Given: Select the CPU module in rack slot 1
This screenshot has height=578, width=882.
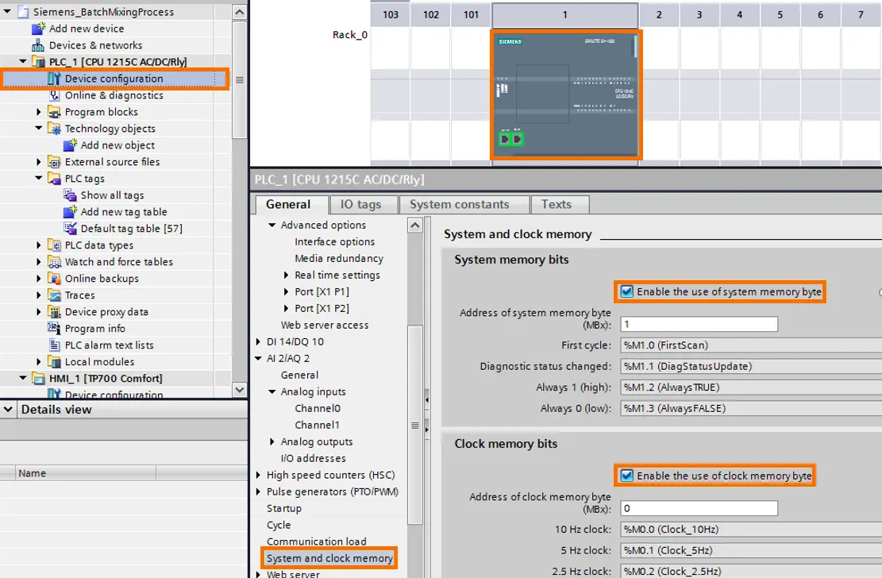Looking at the screenshot, I should coord(565,94).
